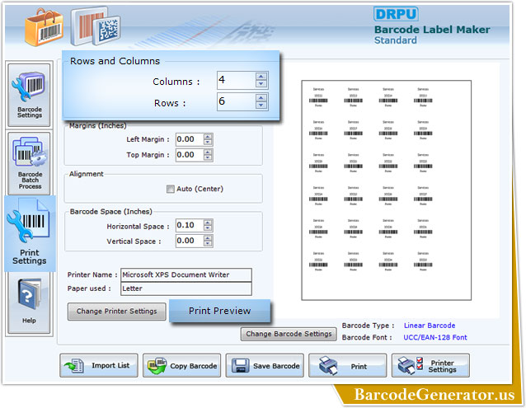526x408 pixels.
Task: Click the Printer Settings checklist icon
Action: (x=411, y=366)
